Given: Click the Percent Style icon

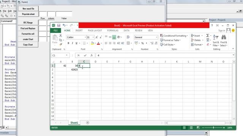Looking at the screenshot, I should tap(142, 43).
